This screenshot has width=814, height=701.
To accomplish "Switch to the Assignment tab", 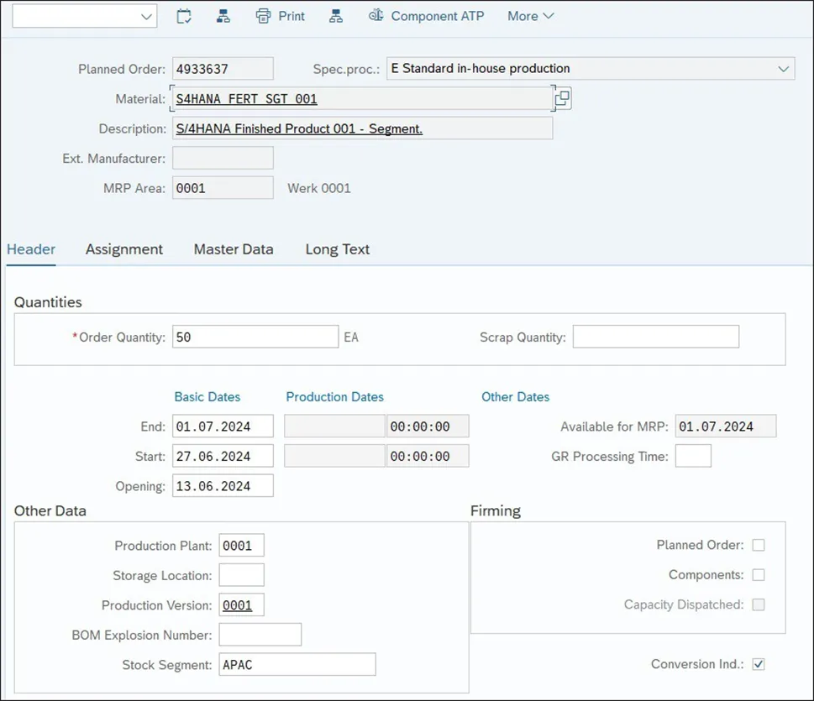I will pyautogui.click(x=124, y=249).
